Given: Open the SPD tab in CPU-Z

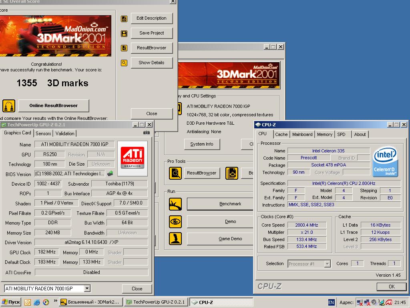Looking at the screenshot, I should coord(341,134).
